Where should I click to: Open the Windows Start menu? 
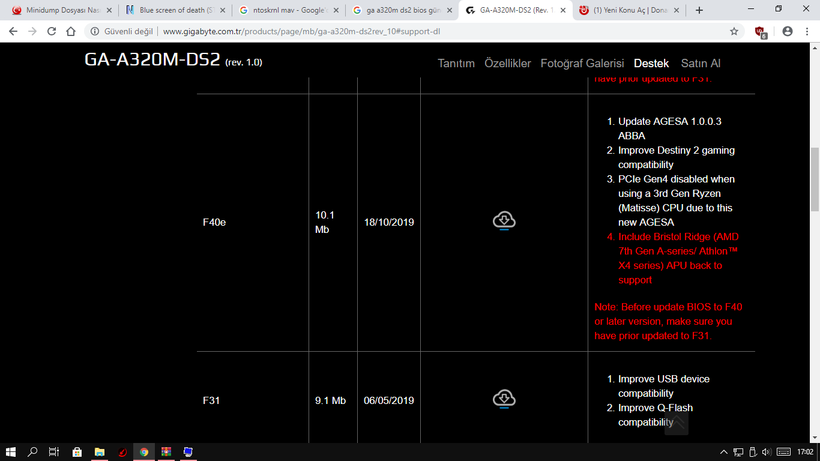tap(11, 452)
